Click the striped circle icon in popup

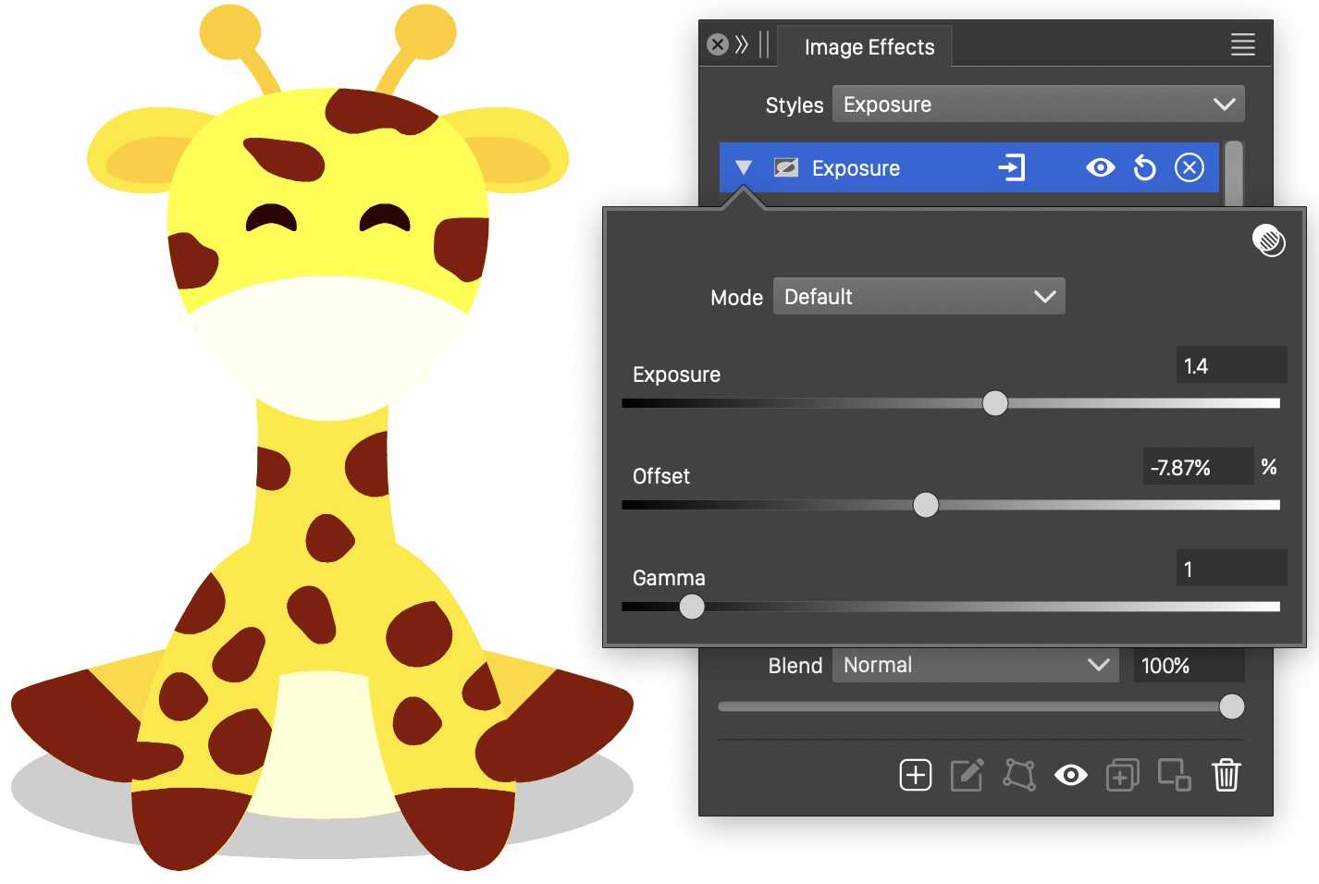(x=1268, y=240)
